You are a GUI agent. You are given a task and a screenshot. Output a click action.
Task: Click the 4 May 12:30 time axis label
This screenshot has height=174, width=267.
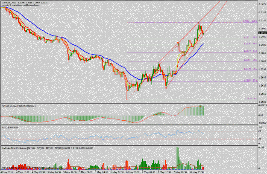pyautogui.click(x=23, y=172)
